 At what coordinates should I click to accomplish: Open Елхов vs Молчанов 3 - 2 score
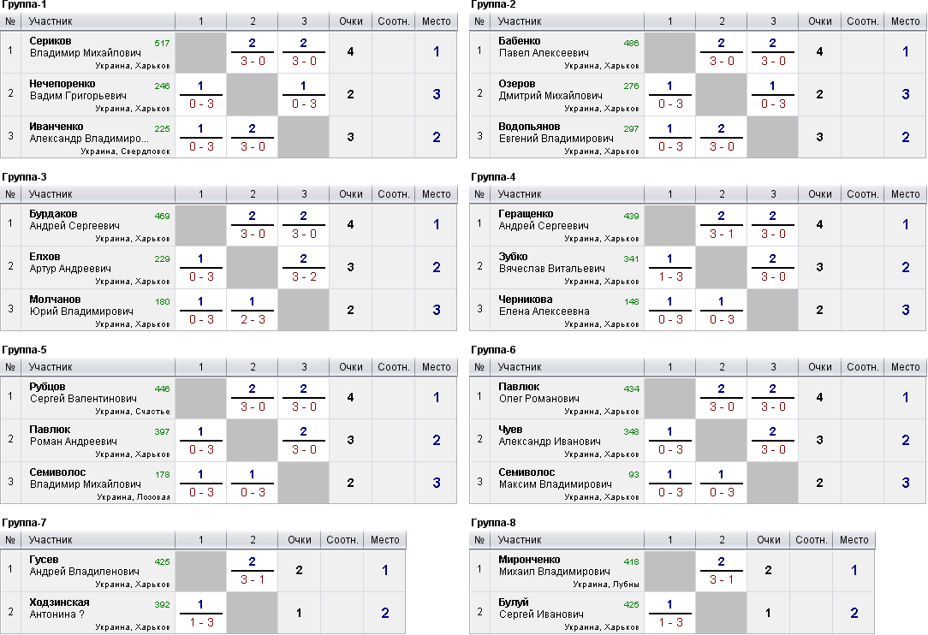click(304, 276)
